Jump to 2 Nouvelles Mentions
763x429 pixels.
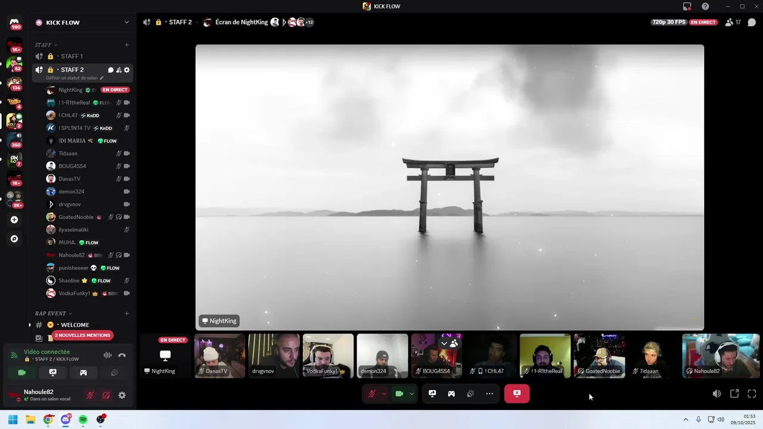tap(82, 335)
